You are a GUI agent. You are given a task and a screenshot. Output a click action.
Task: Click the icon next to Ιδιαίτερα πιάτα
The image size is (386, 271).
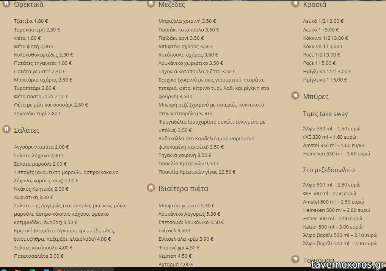(x=151, y=188)
